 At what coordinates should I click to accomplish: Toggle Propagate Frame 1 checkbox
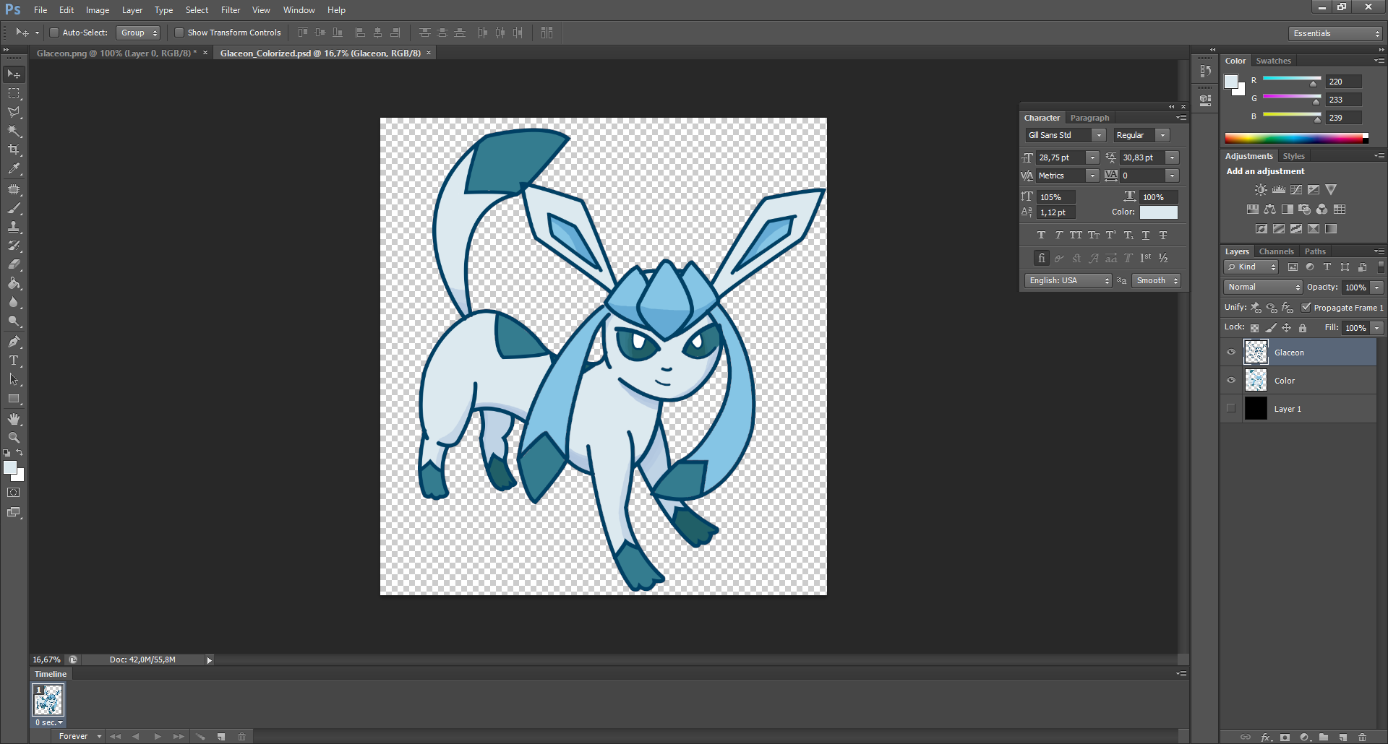[x=1306, y=307]
